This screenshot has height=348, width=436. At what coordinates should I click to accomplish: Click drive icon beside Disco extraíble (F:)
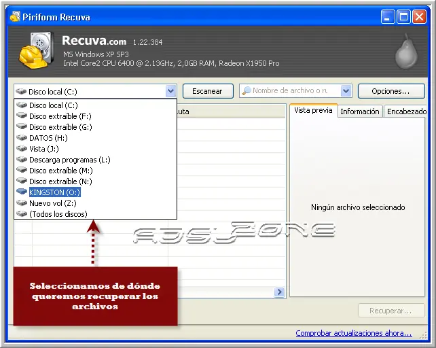pos(22,116)
